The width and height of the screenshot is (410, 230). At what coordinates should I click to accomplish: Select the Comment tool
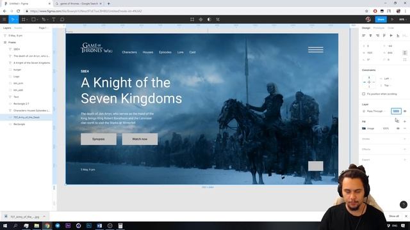point(62,19)
